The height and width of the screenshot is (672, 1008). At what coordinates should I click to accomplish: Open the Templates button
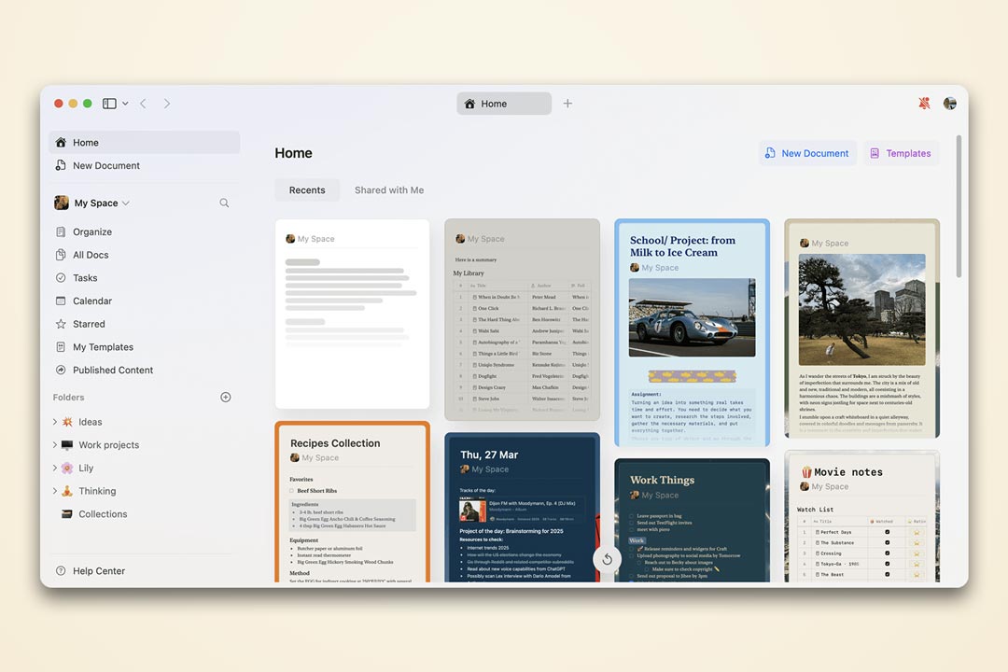[900, 153]
